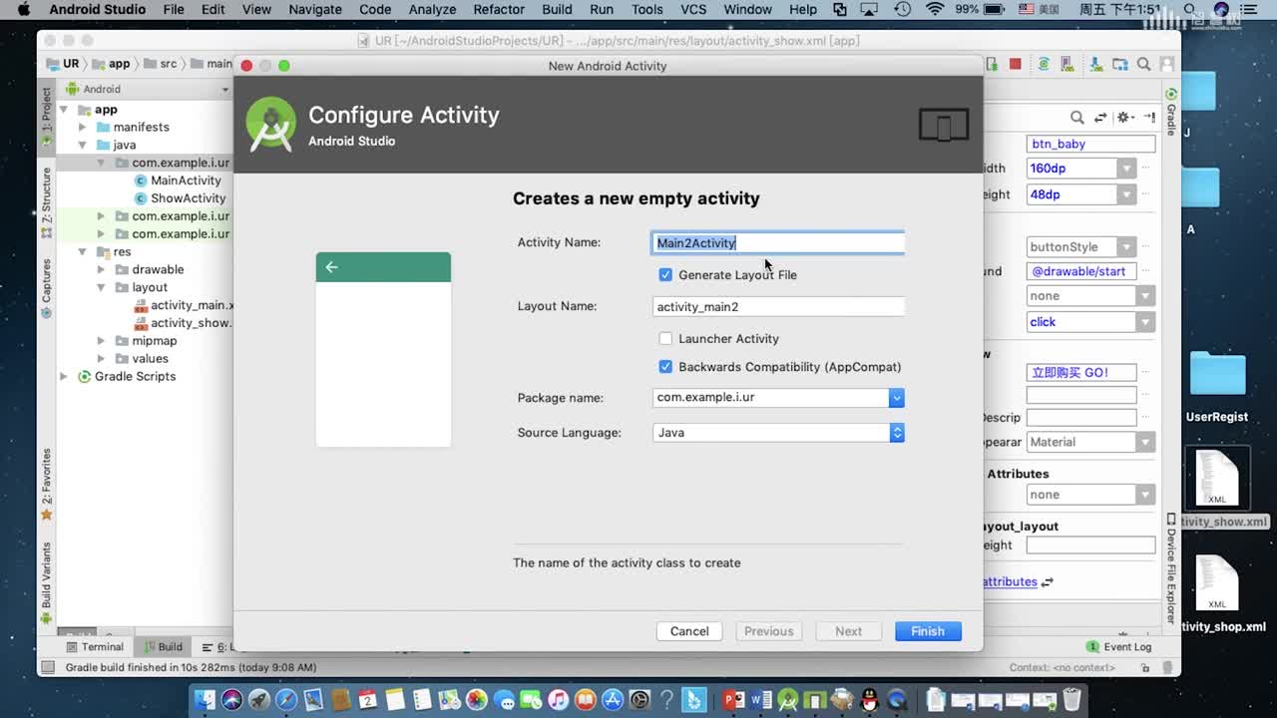Viewport: 1277px width, 718px height.
Task: Open the Source Language dropdown
Action: [x=897, y=433]
